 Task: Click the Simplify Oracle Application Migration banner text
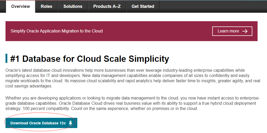57,31
